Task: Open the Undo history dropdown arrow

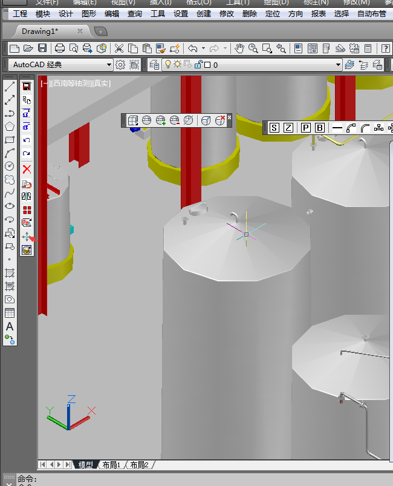Action: (x=204, y=48)
